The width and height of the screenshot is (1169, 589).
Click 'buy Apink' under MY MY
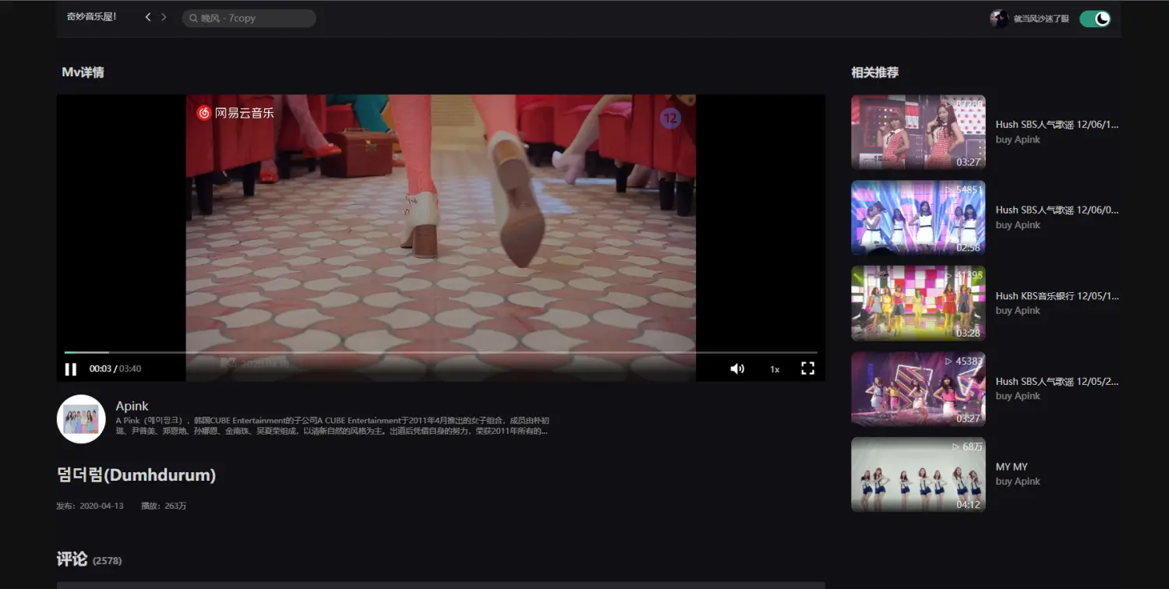click(1018, 481)
